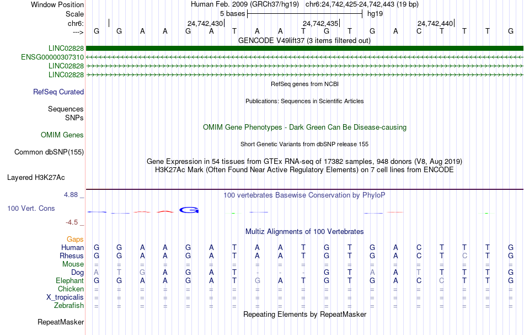This screenshot has height=335, width=524.
Task: Click Multiz Alignments of 100 Vertebrates title
Action: tap(304, 231)
